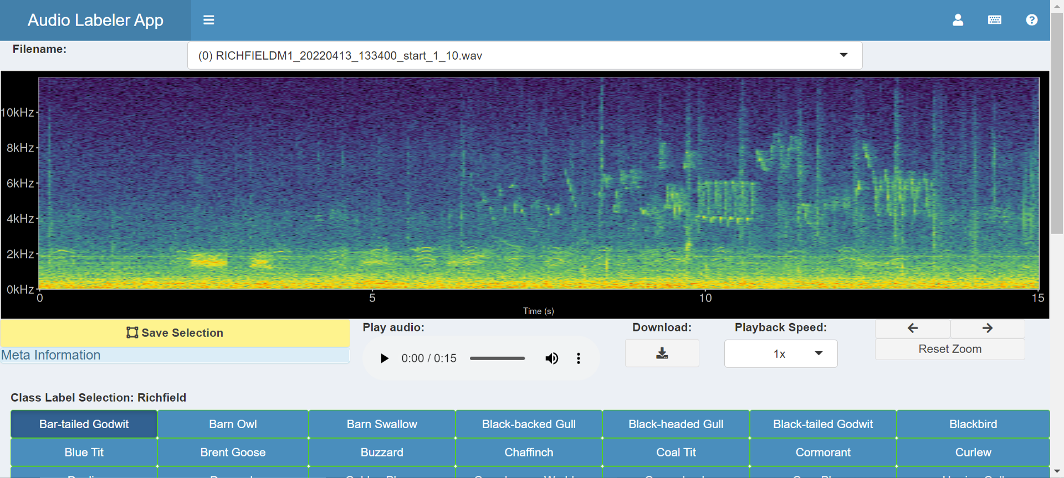Open the Playback Speed dropdown
This screenshot has height=478, width=1064.
click(x=780, y=354)
